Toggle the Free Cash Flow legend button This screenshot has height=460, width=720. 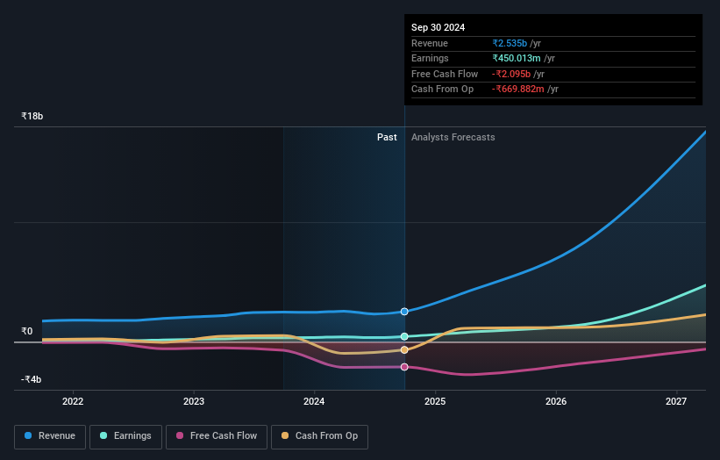tap(217, 436)
